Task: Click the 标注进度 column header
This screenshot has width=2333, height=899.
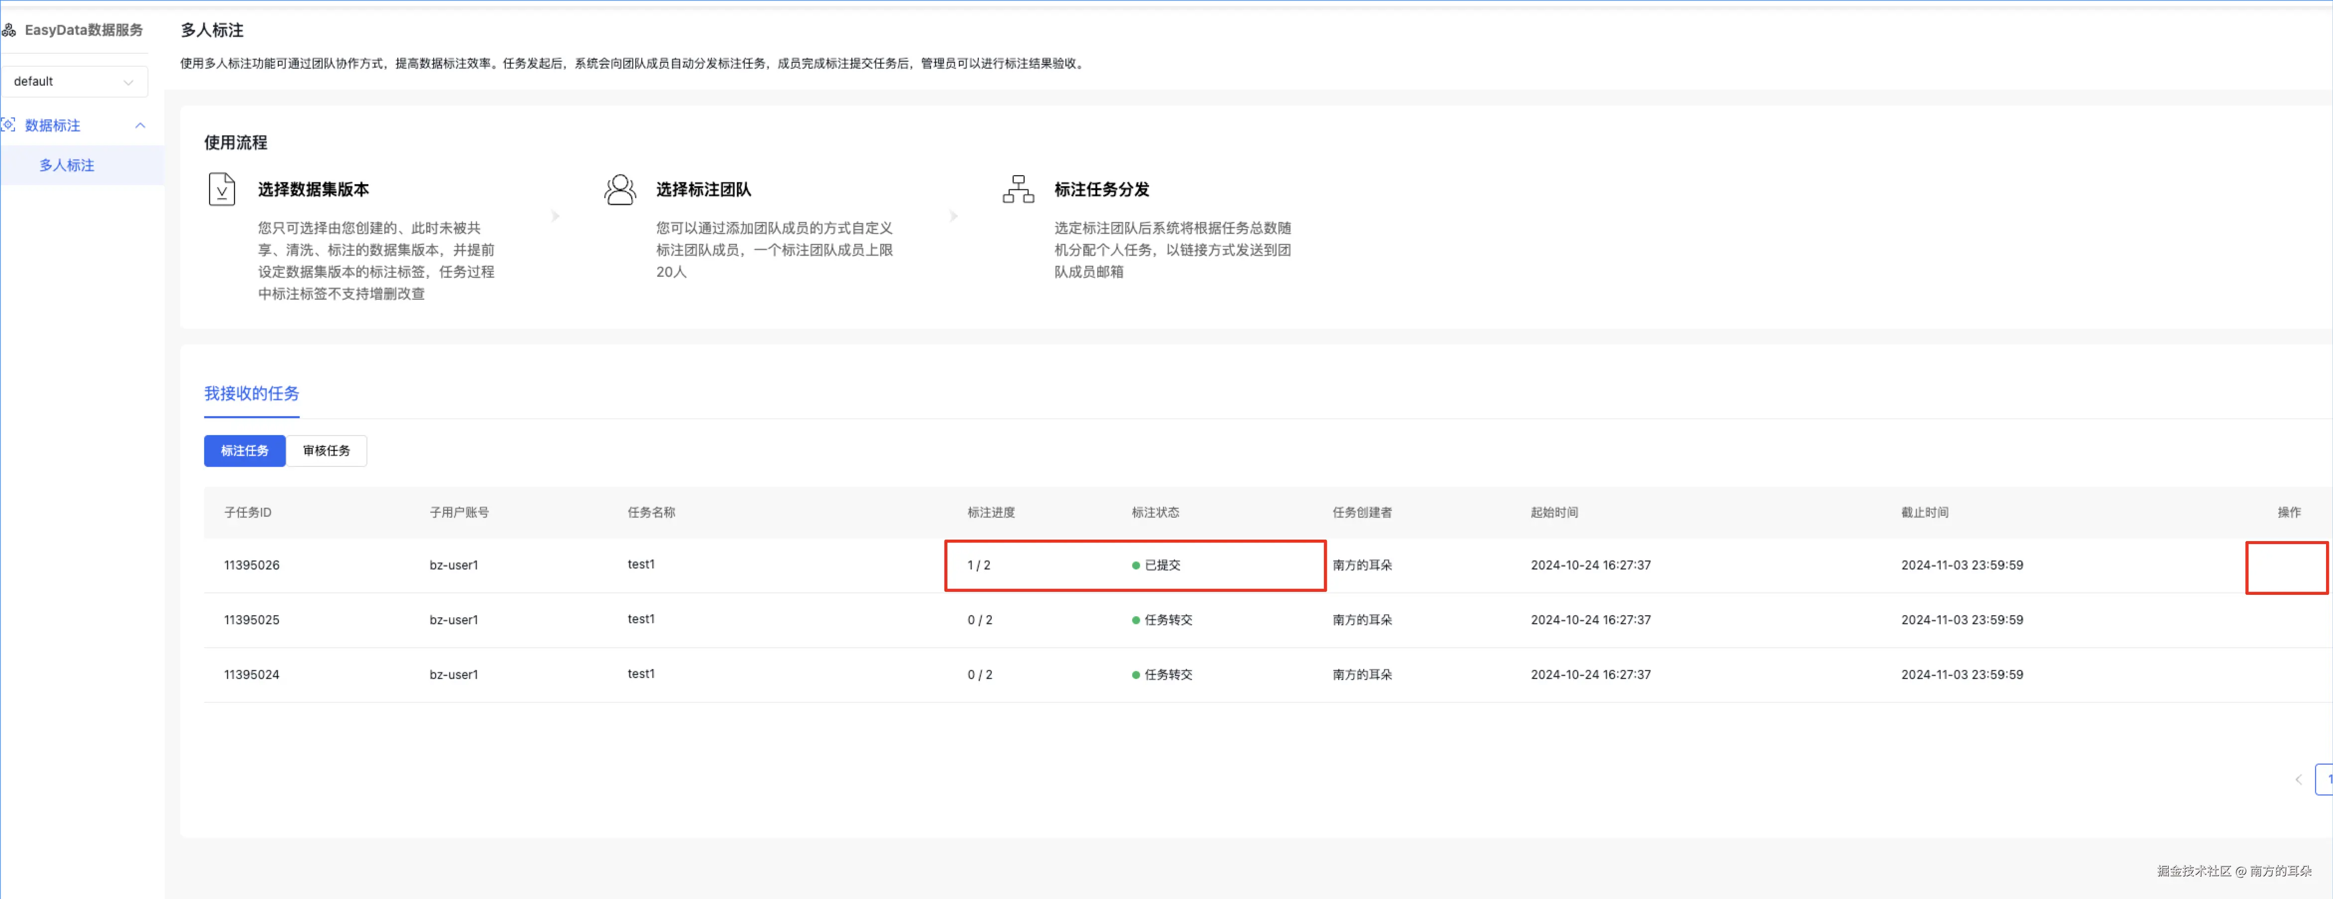Action: click(x=991, y=512)
